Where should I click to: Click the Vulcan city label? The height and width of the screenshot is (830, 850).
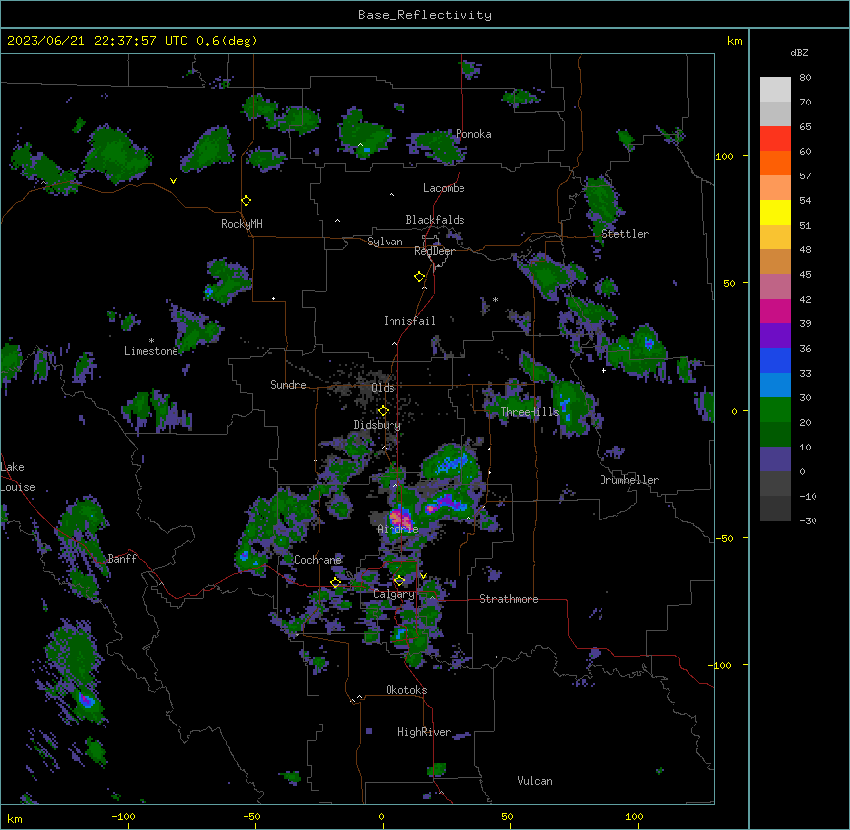(534, 782)
